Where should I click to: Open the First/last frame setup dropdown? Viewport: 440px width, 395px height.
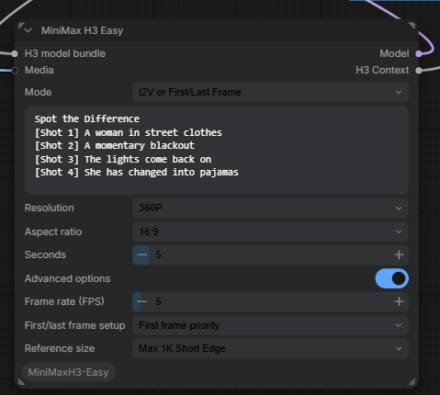pos(270,325)
